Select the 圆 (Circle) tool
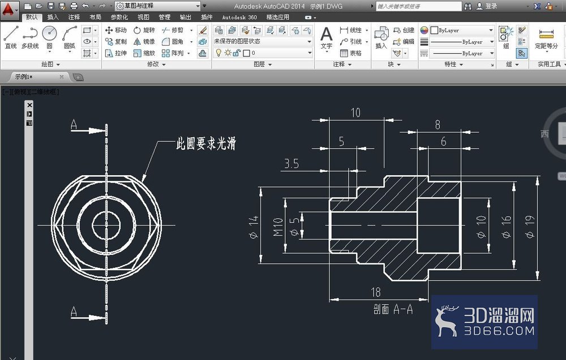Screen dimensions: 566x360 click(x=49, y=37)
